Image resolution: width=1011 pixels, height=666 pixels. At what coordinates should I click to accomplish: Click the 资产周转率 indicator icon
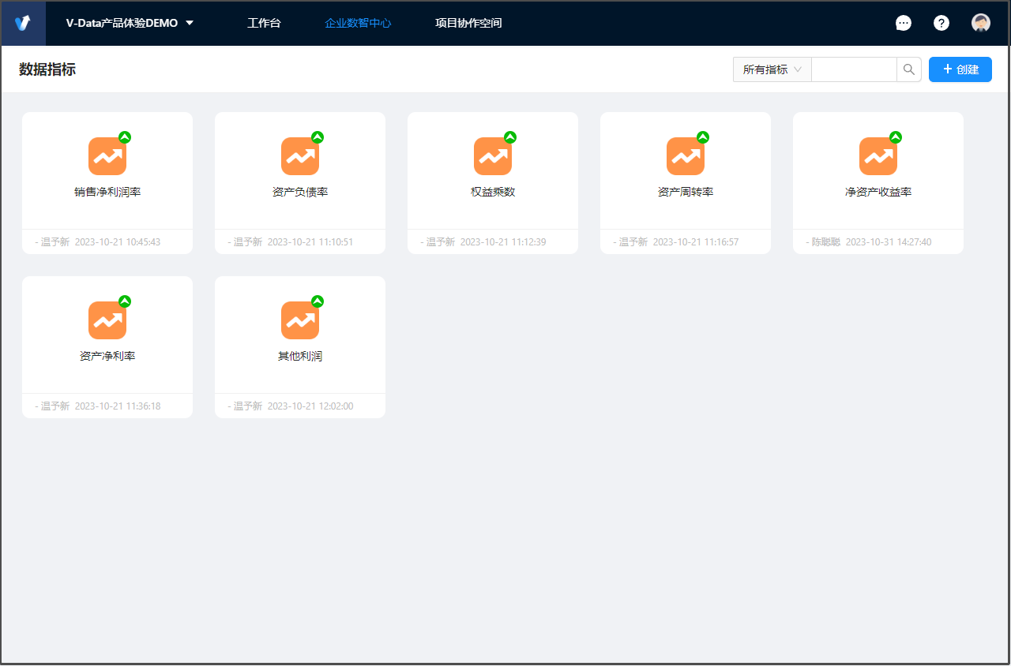[686, 156]
